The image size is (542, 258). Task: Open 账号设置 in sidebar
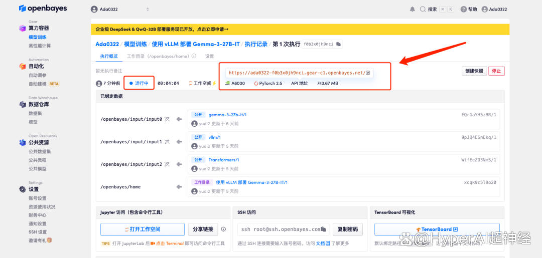(x=37, y=198)
